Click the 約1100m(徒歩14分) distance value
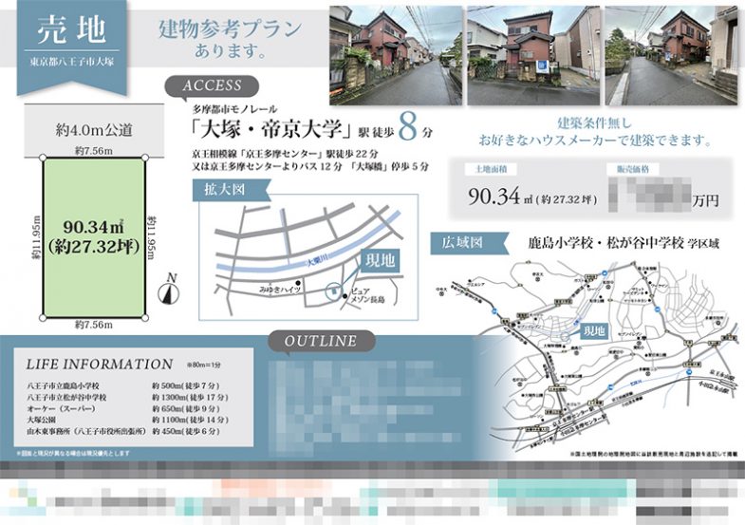Viewport: 745px width, 525px height. [190, 420]
